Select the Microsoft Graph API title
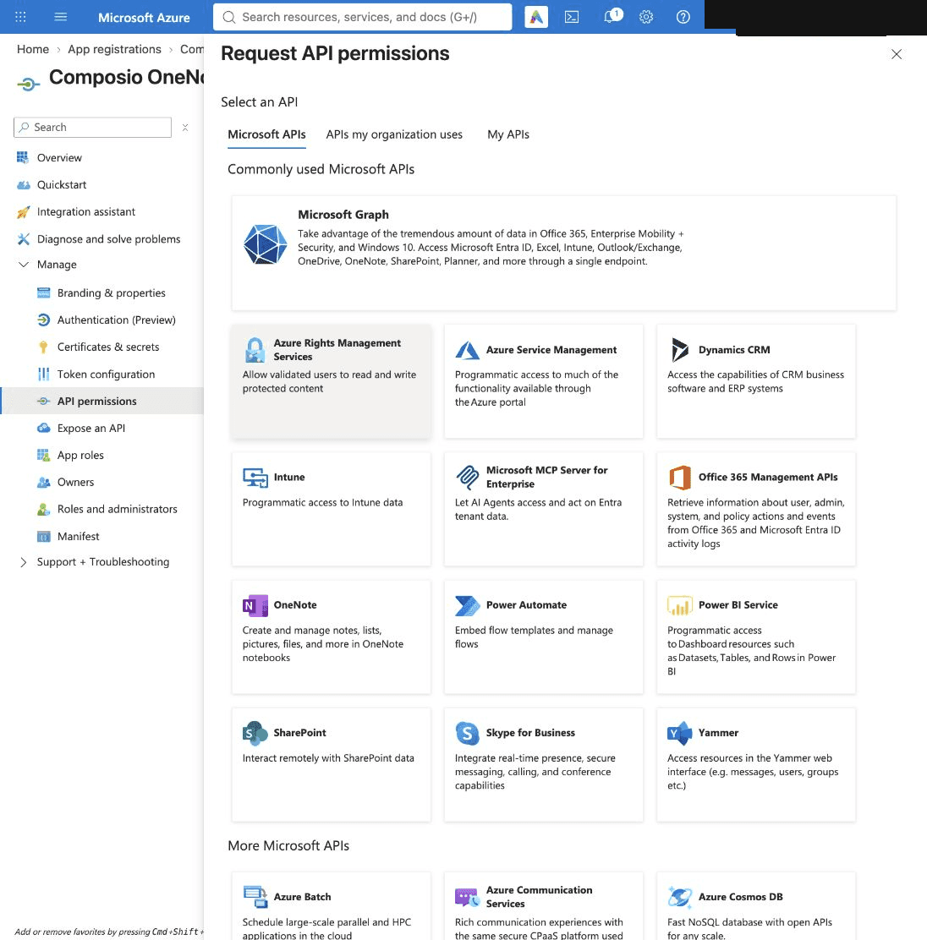Screen dimensions: 927x940 [x=343, y=215]
